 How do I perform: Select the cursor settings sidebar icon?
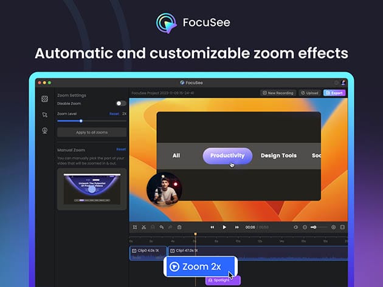pos(44,115)
